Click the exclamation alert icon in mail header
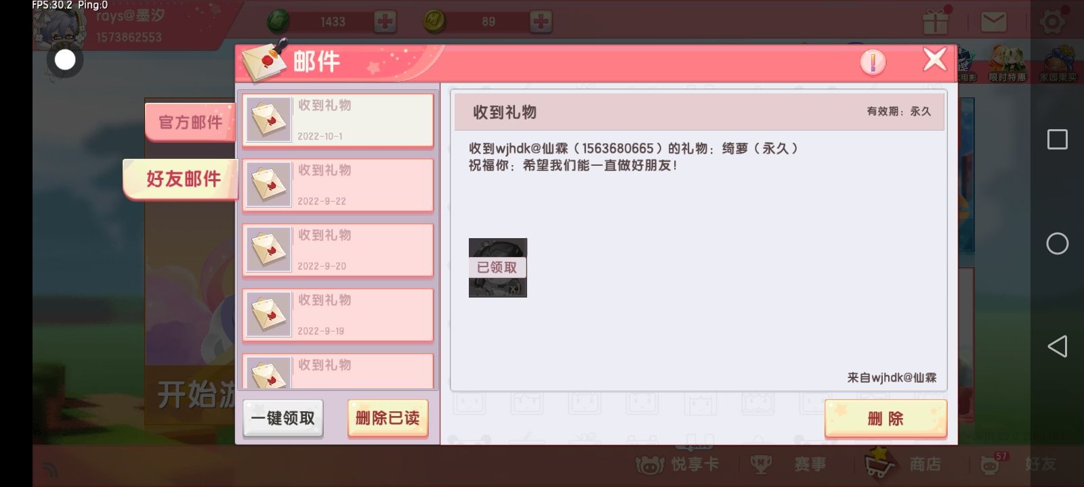 click(x=873, y=63)
